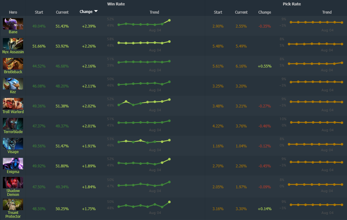The height and width of the screenshot is (220, 347).
Task: Sort by Pick Rate Change column
Action: pyautogui.click(x=265, y=12)
